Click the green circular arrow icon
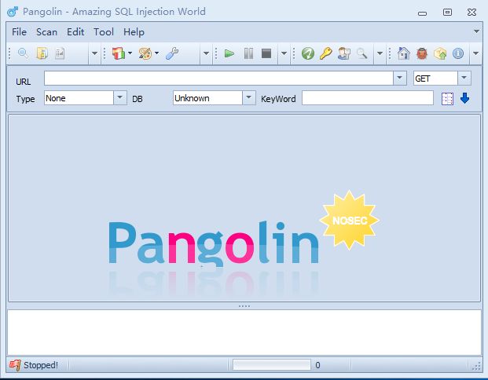488x380 pixels. point(308,53)
